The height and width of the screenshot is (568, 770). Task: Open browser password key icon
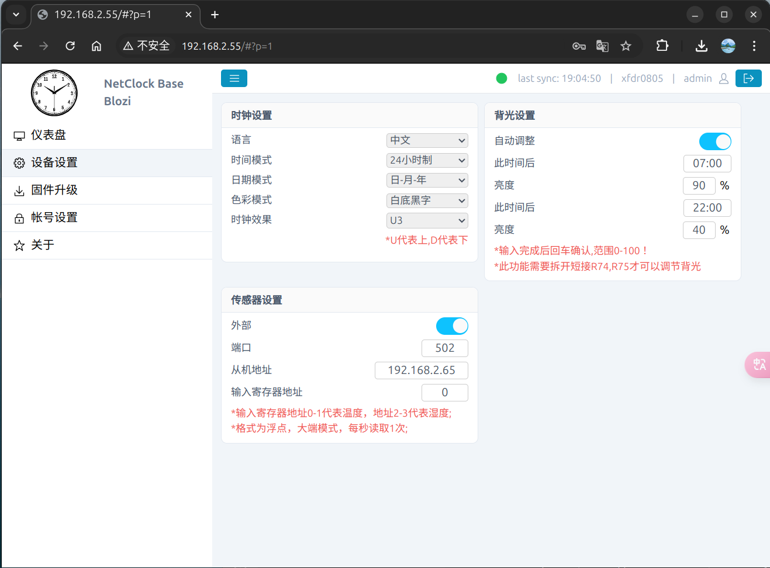579,46
